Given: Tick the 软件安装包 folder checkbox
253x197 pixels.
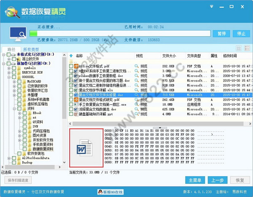Looking at the screenshot, I should [19, 153].
